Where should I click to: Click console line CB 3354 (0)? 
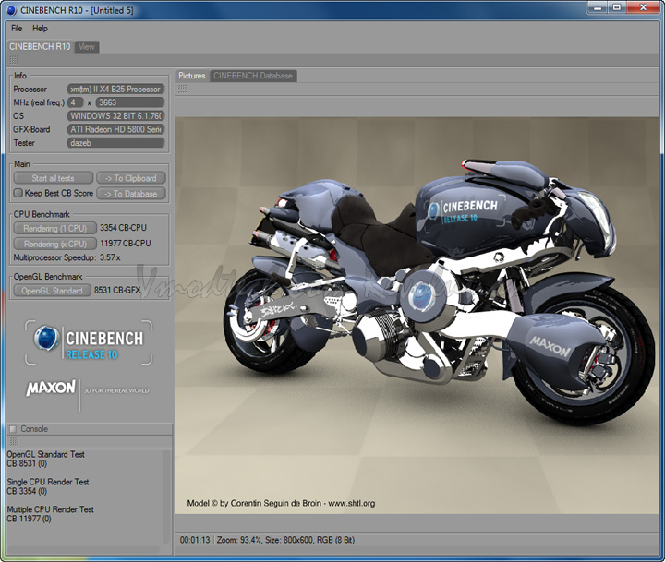27,491
